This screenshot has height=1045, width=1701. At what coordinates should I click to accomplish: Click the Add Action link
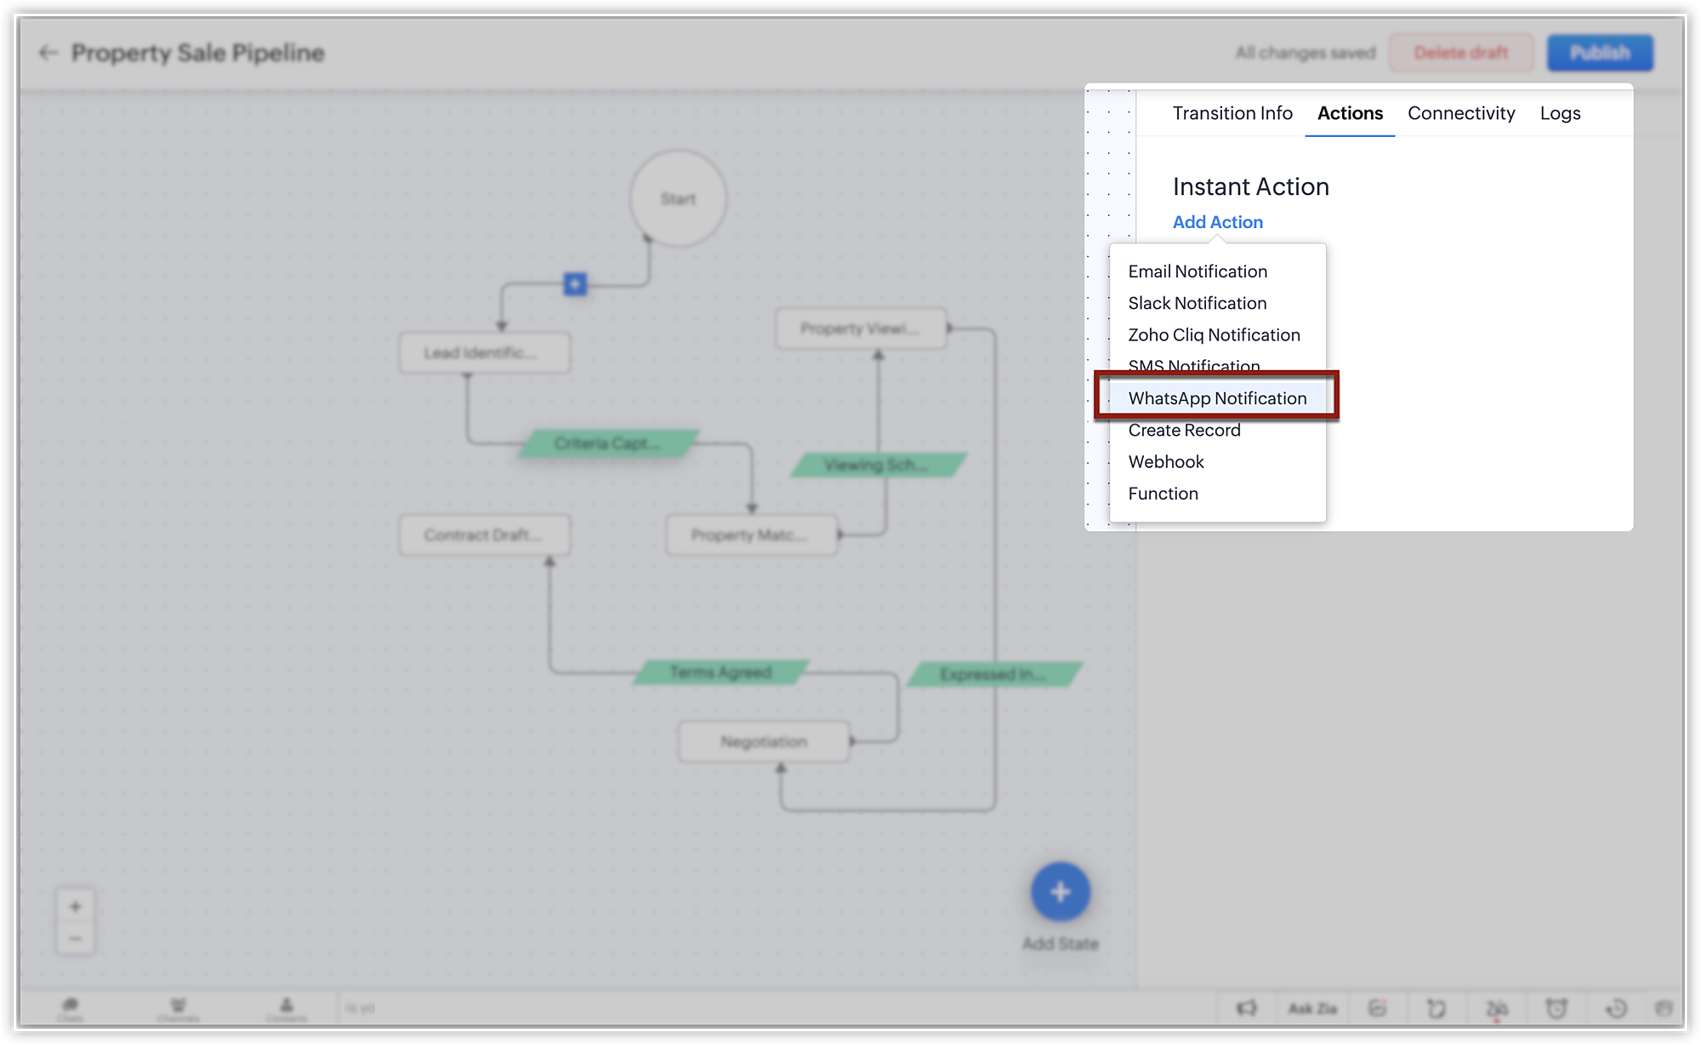pos(1217,222)
